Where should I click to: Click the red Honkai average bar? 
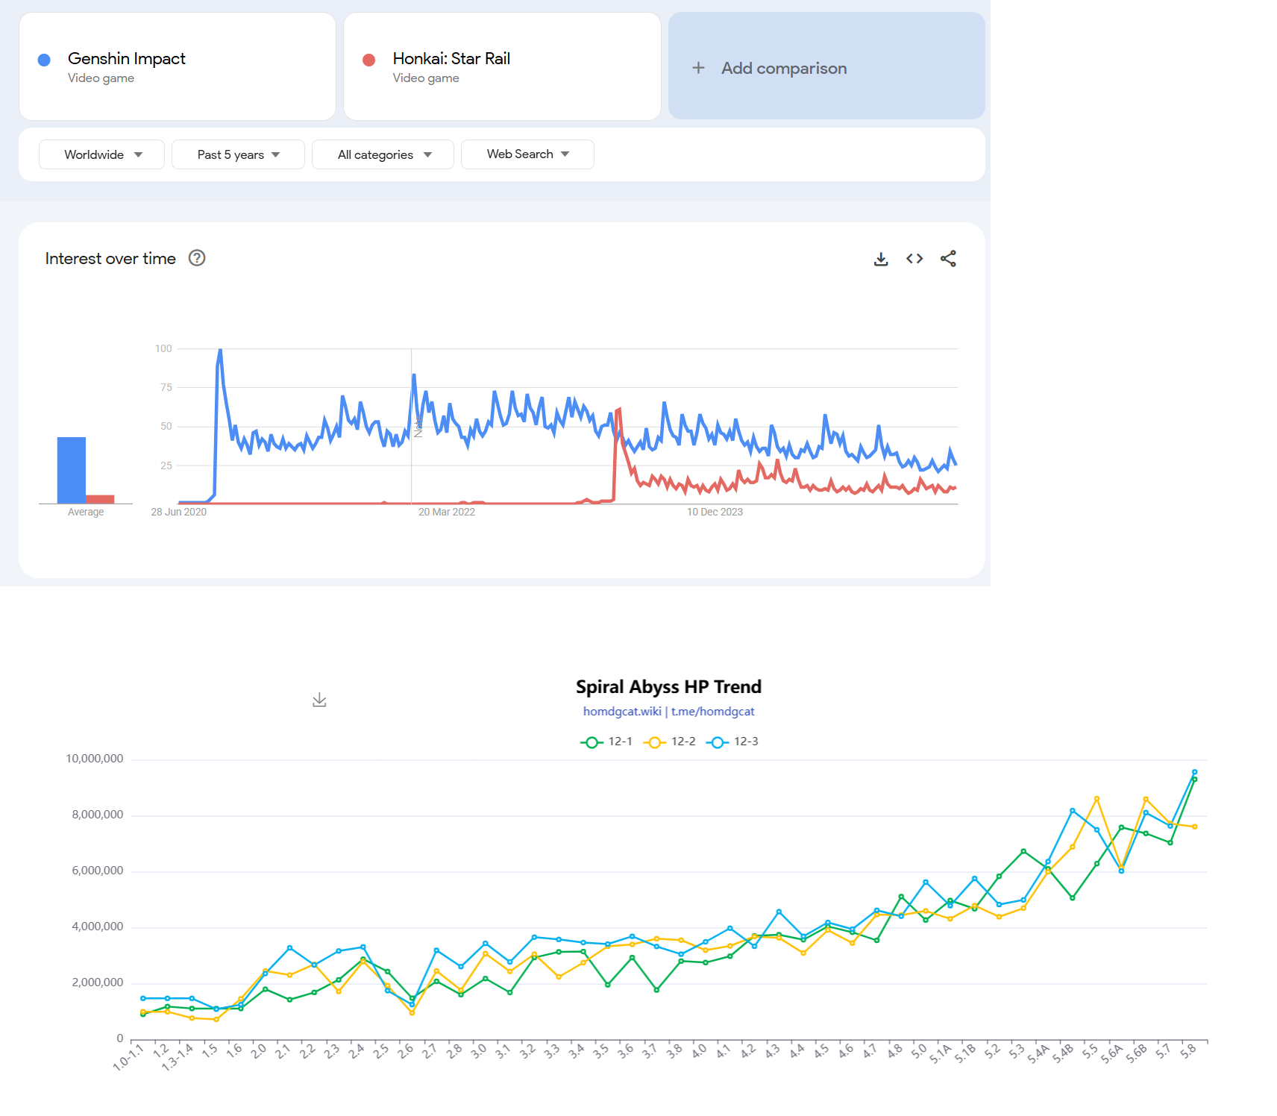(100, 499)
